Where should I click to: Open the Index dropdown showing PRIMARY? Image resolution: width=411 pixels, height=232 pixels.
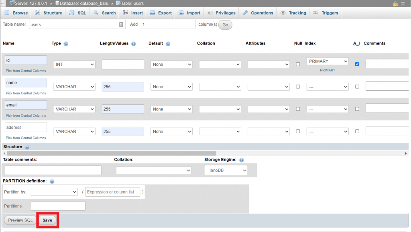click(x=328, y=61)
